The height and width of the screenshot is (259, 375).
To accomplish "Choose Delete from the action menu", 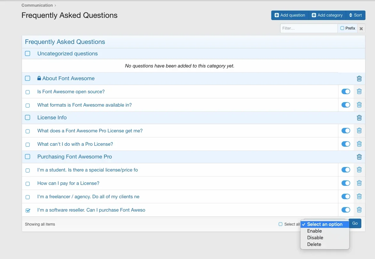I will [314, 244].
